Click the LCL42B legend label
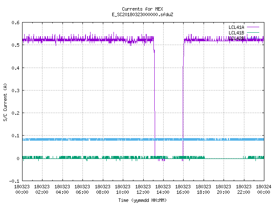The height and width of the screenshot is (204, 272). [x=236, y=38]
